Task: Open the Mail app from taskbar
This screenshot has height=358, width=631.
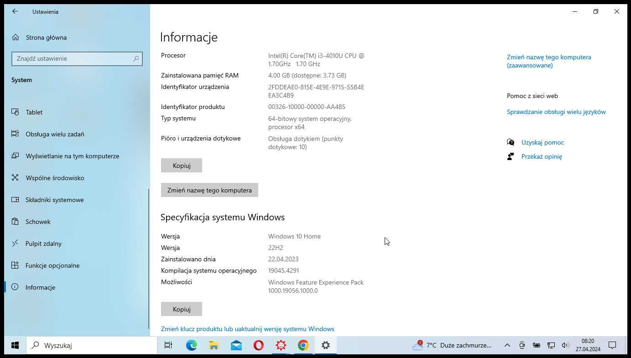Action: 236,345
